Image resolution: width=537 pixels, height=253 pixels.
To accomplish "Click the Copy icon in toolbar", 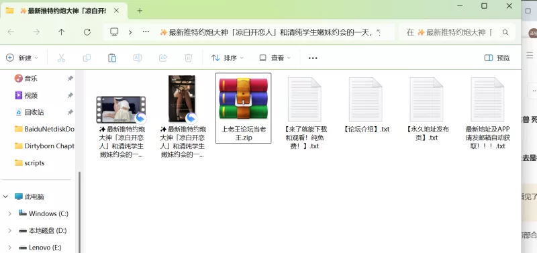I will click(87, 58).
